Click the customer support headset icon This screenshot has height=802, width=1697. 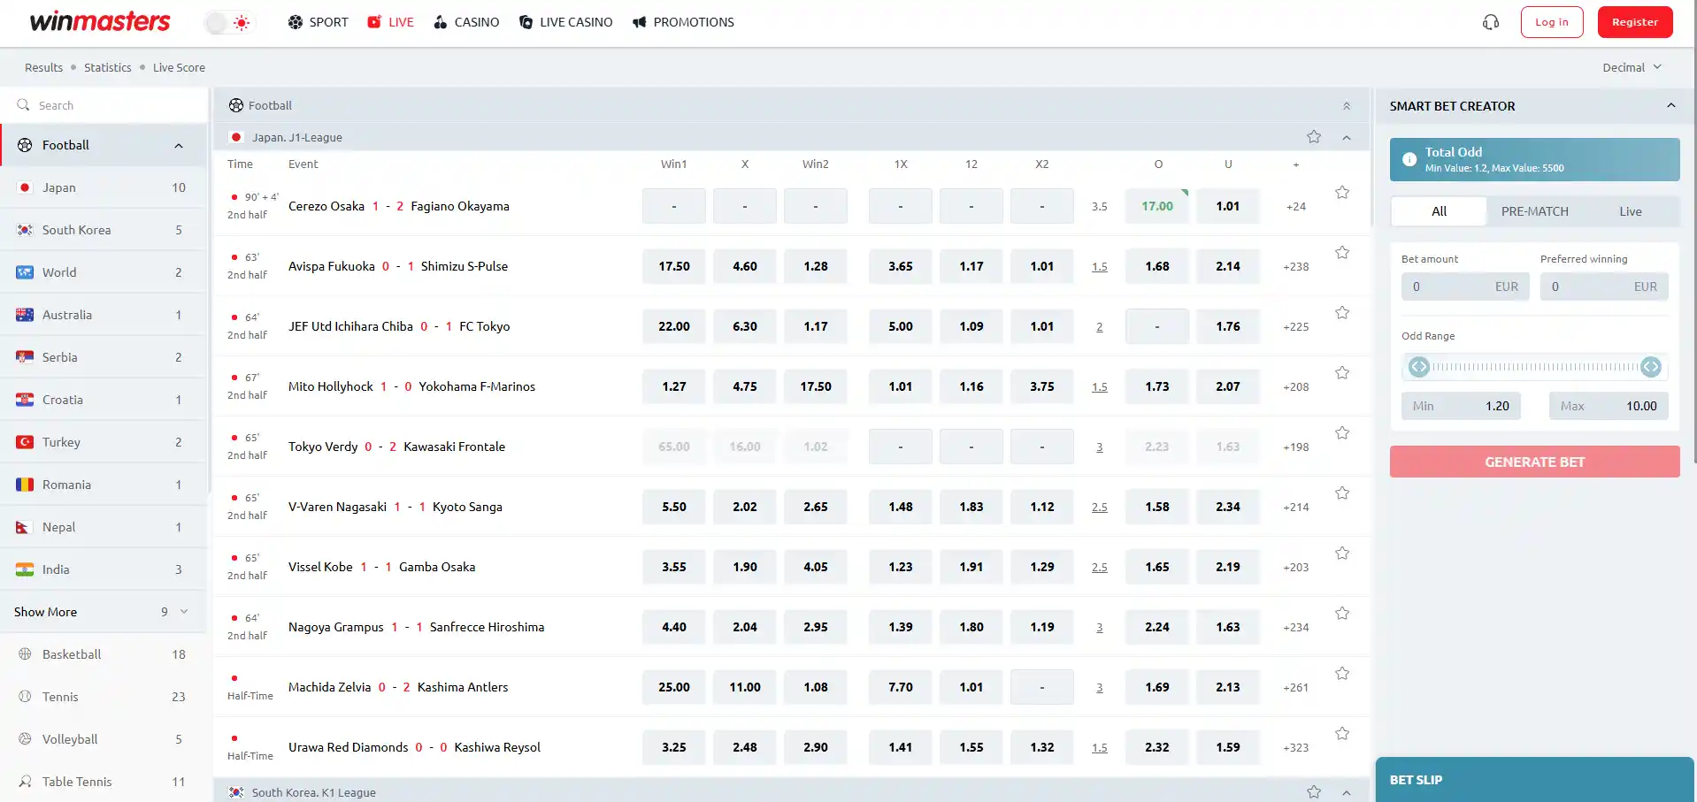(1491, 22)
